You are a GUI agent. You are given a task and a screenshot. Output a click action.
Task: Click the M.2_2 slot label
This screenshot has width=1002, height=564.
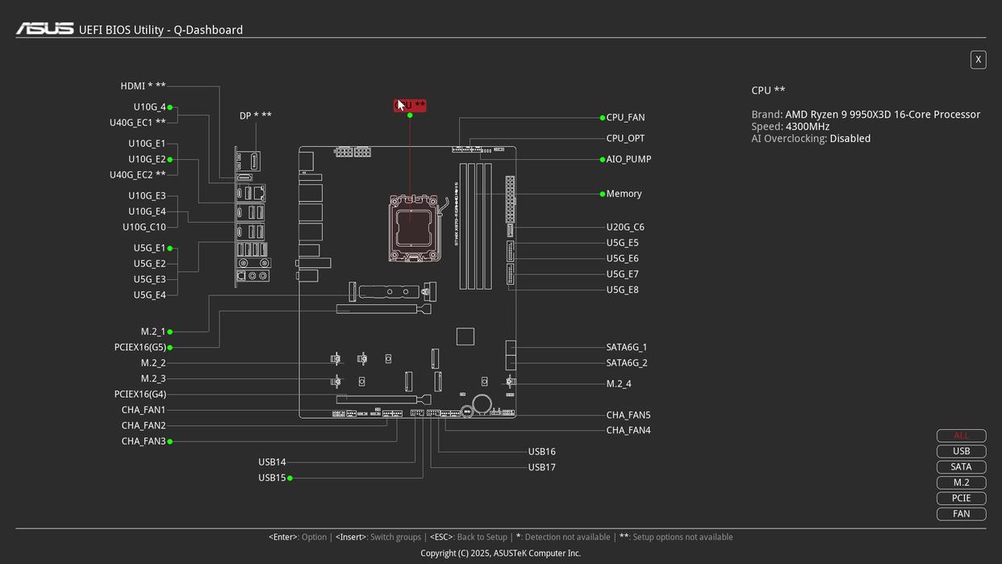tap(153, 364)
